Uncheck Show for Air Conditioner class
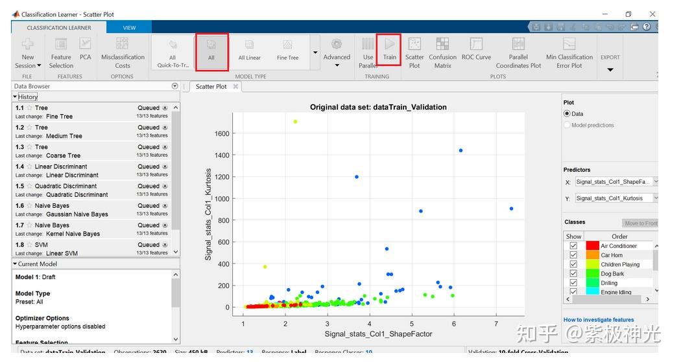This screenshot has height=362, width=679. (573, 245)
